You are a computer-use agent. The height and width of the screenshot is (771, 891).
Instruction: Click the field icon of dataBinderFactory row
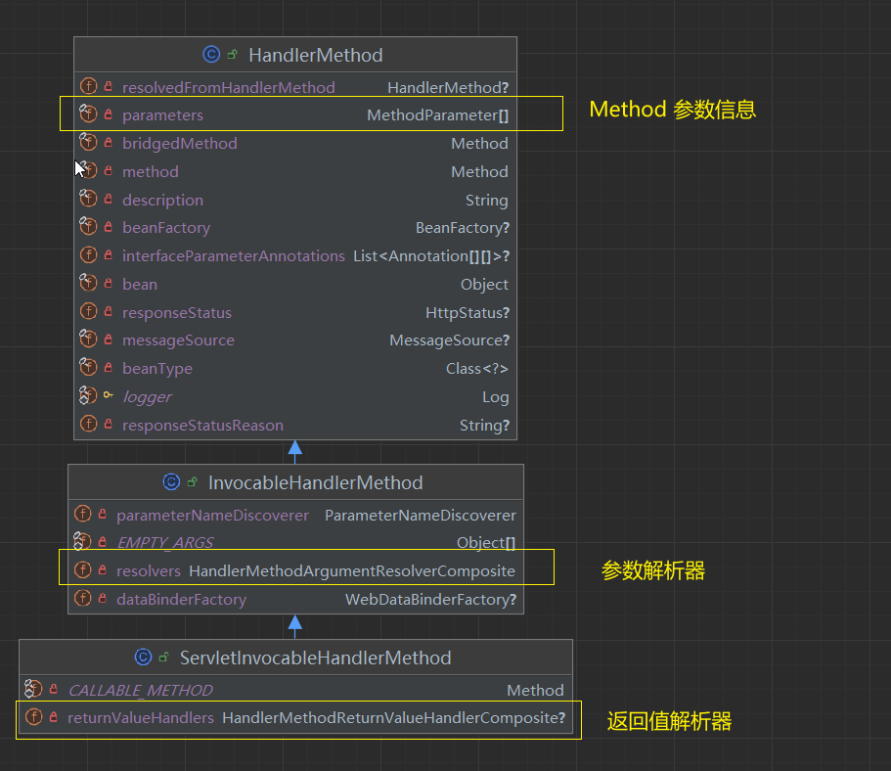pyautogui.click(x=82, y=598)
